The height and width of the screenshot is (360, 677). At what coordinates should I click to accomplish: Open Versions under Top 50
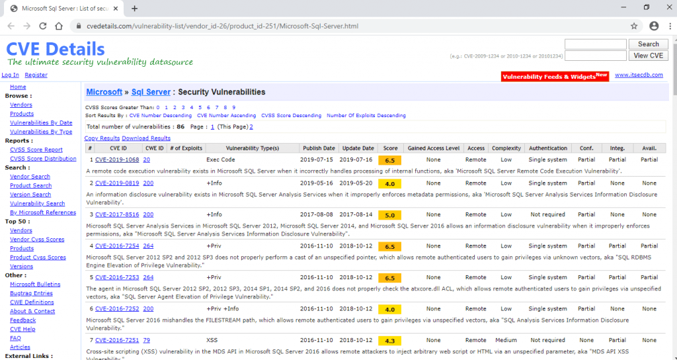[21, 266]
